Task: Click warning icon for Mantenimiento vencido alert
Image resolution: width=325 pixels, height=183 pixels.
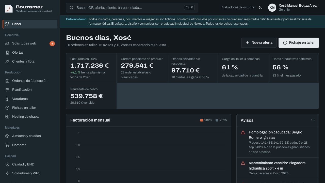Action: click(243, 163)
